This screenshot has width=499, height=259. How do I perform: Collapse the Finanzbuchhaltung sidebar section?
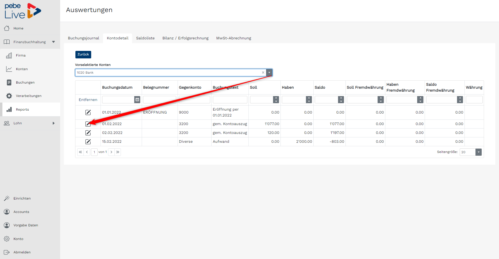point(53,42)
